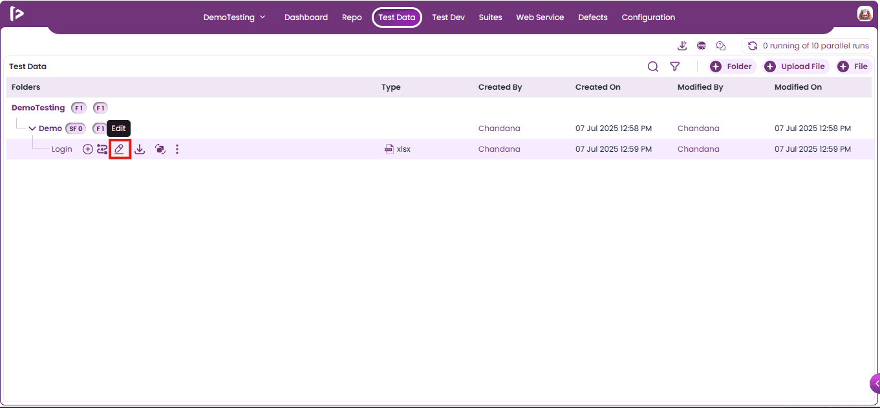880x408 pixels.
Task: Click the Edit pencil icon for Login
Action: (x=120, y=149)
